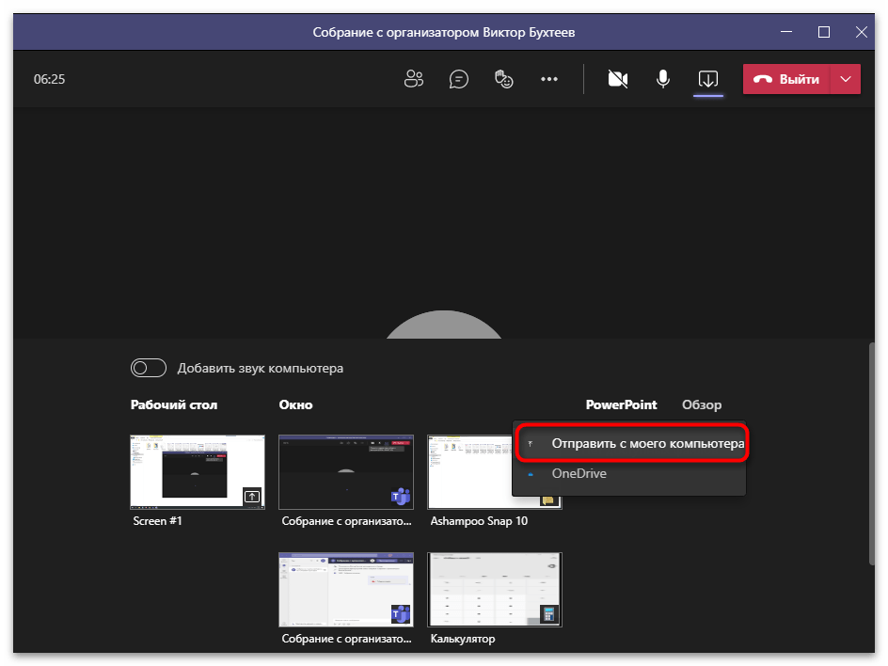Open the participants panel icon
The width and height of the screenshot is (888, 666).
click(414, 79)
